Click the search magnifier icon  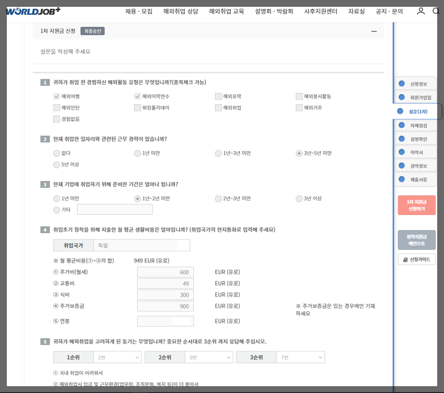click(436, 11)
